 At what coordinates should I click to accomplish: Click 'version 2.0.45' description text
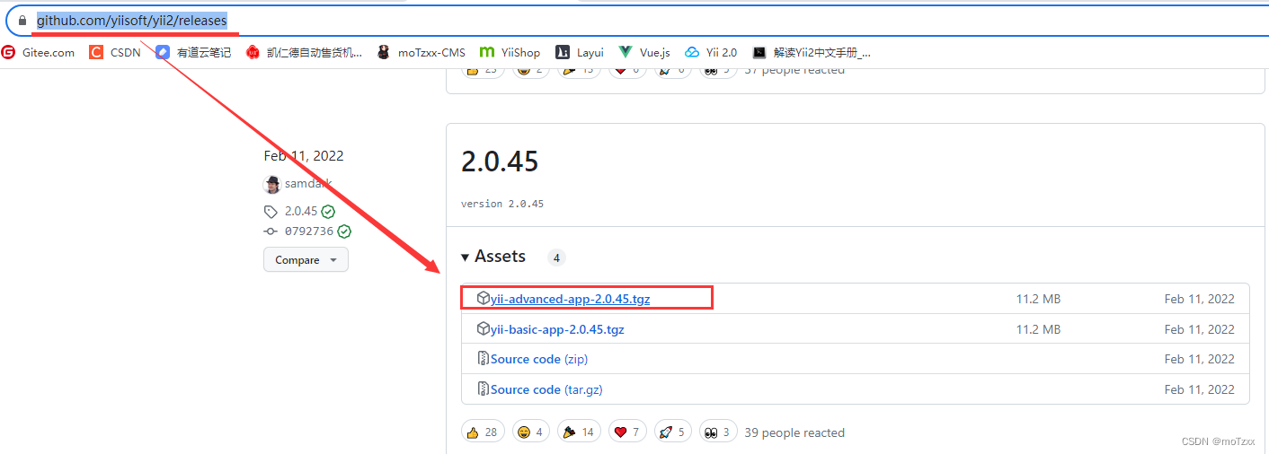(x=502, y=204)
